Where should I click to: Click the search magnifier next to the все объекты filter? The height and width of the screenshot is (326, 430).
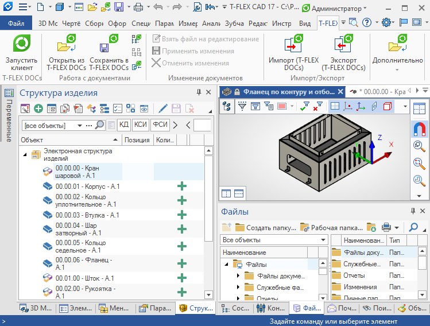[100, 125]
